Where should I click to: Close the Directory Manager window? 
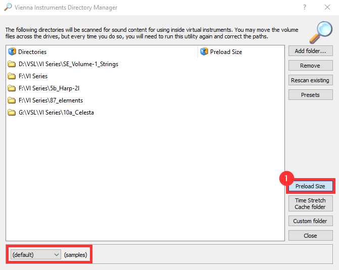point(327,8)
